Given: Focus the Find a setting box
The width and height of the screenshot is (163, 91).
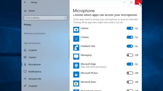Looking at the screenshot, I should click(x=45, y=18).
